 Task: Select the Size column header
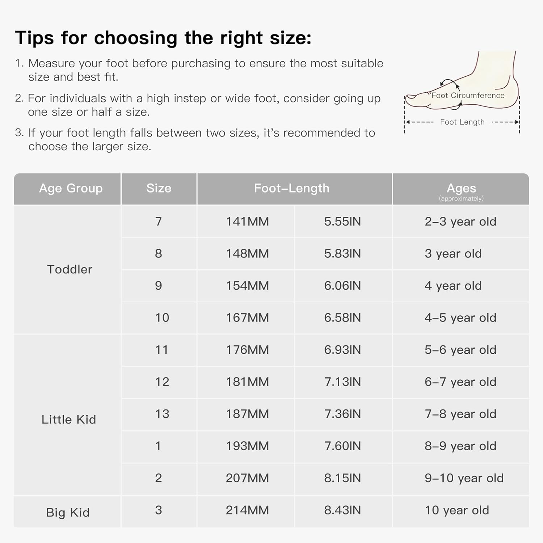pos(159,189)
